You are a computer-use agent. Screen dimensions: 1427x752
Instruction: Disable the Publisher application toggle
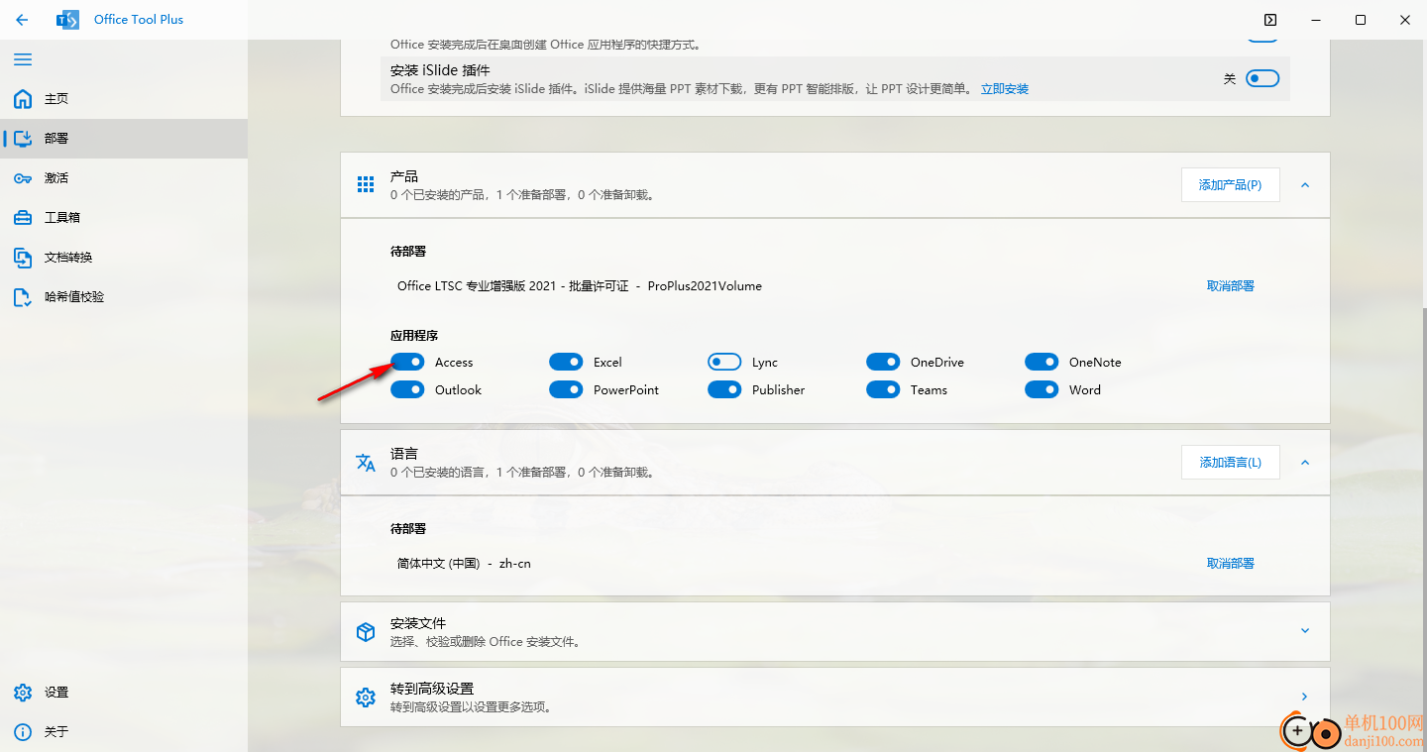[x=724, y=389]
